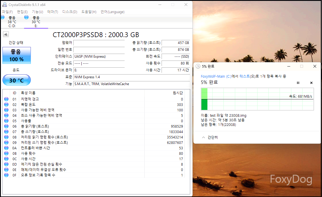Click the previous disk arrow button
This screenshot has height=197, width=322.
6,34
